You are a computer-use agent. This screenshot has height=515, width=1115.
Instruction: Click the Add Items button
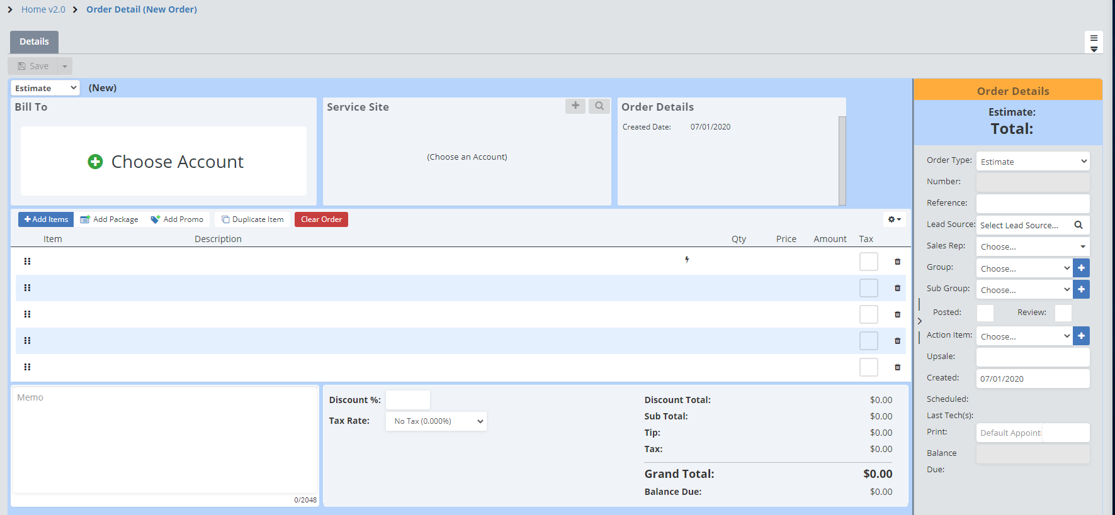pyautogui.click(x=46, y=219)
